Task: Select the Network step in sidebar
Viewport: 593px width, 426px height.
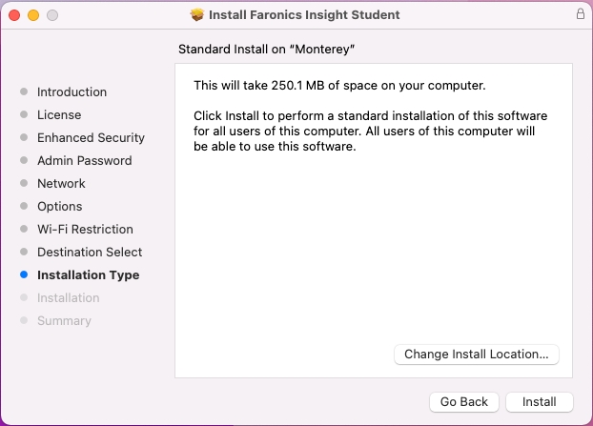Action: [61, 184]
